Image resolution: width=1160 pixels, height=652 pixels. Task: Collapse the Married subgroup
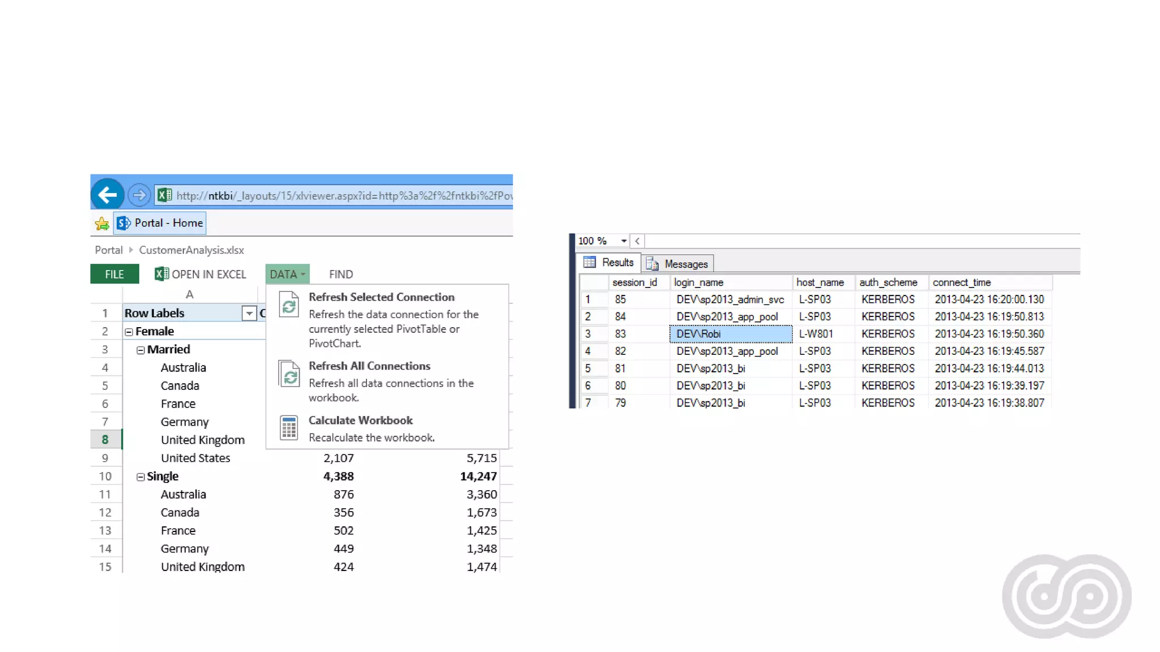pyautogui.click(x=140, y=350)
